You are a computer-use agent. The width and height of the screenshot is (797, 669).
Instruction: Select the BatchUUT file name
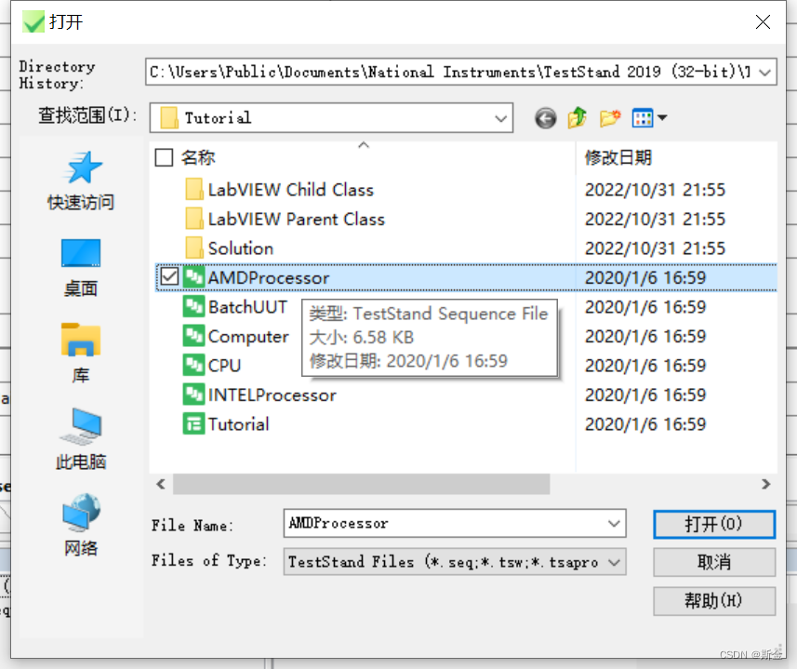click(248, 307)
